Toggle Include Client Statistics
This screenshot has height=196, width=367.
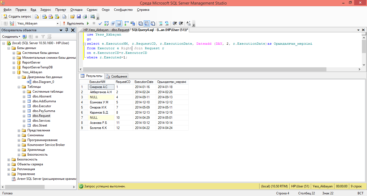click(x=132, y=23)
